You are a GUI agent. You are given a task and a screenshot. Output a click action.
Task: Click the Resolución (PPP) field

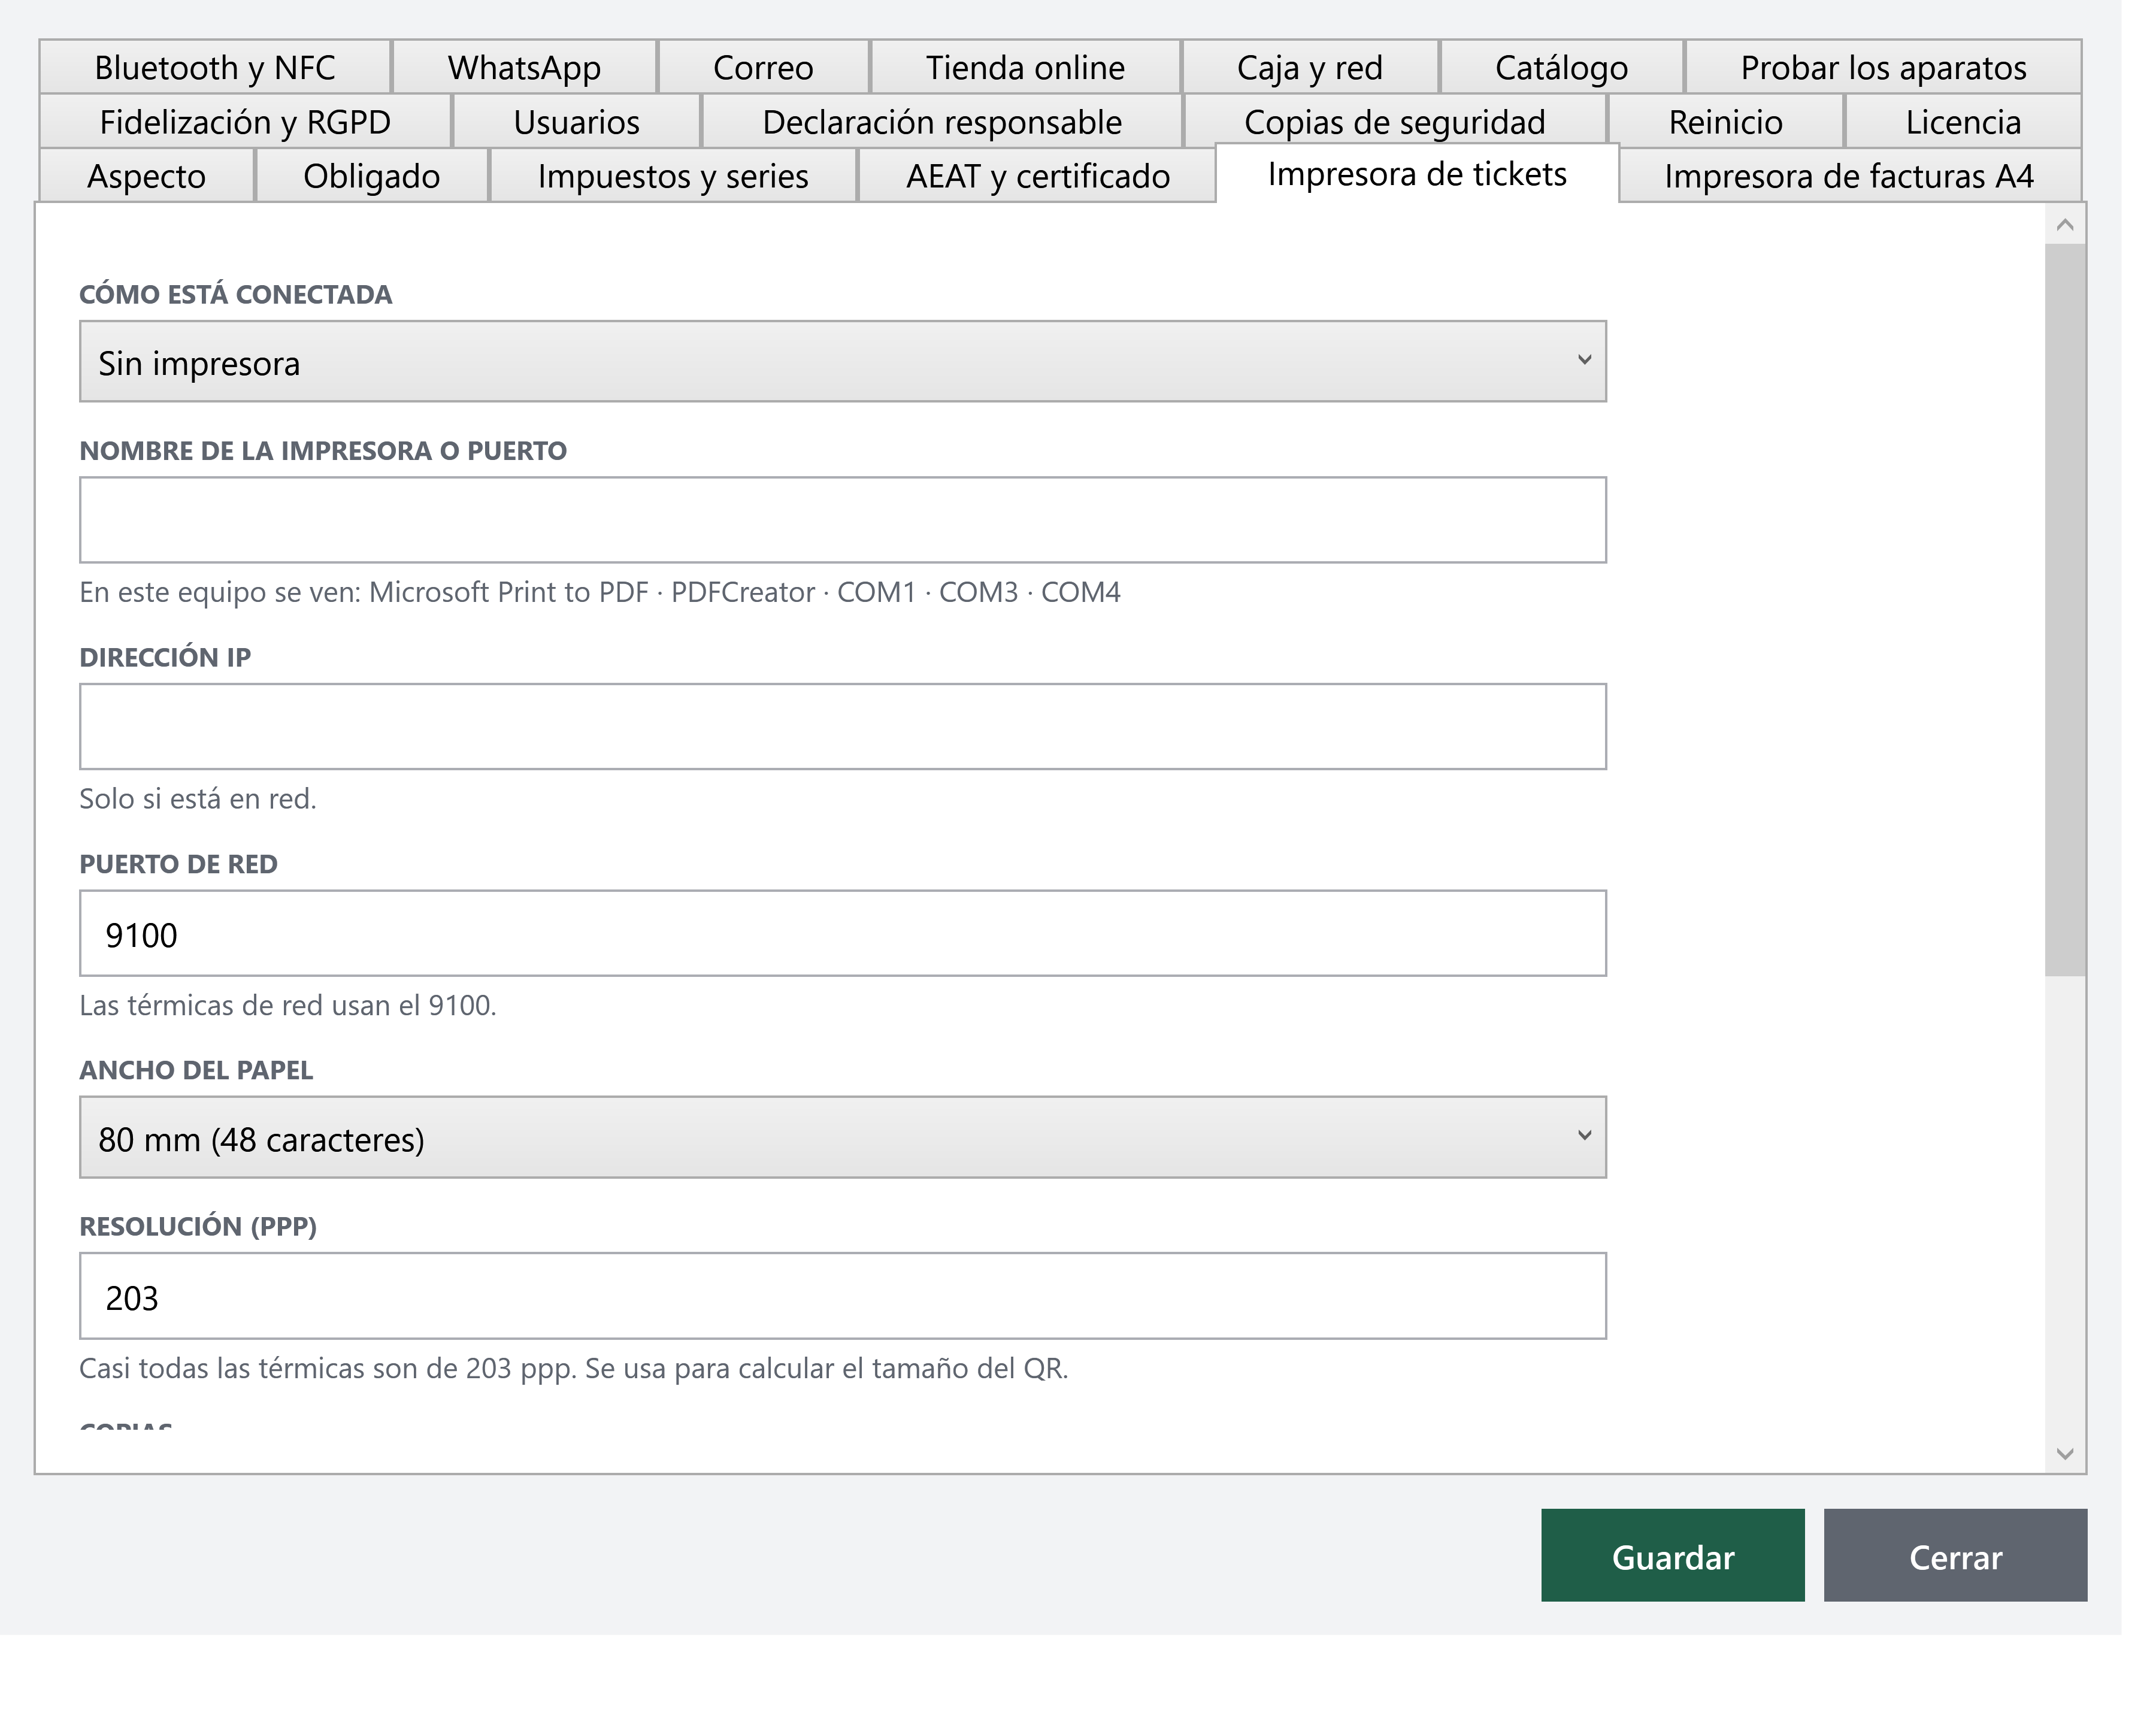843,1296
